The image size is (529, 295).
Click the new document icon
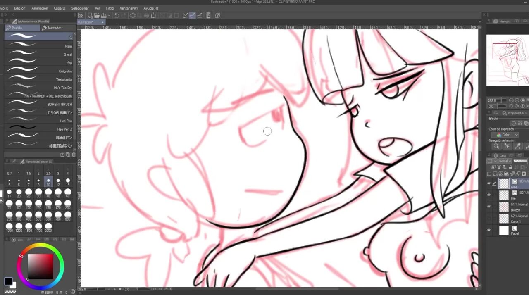pos(90,16)
